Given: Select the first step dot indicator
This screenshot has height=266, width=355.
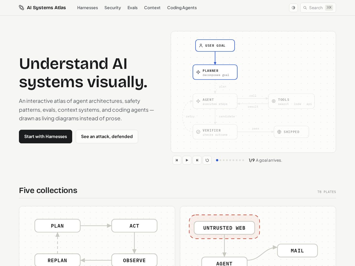Looking at the screenshot, I should [x=217, y=160].
